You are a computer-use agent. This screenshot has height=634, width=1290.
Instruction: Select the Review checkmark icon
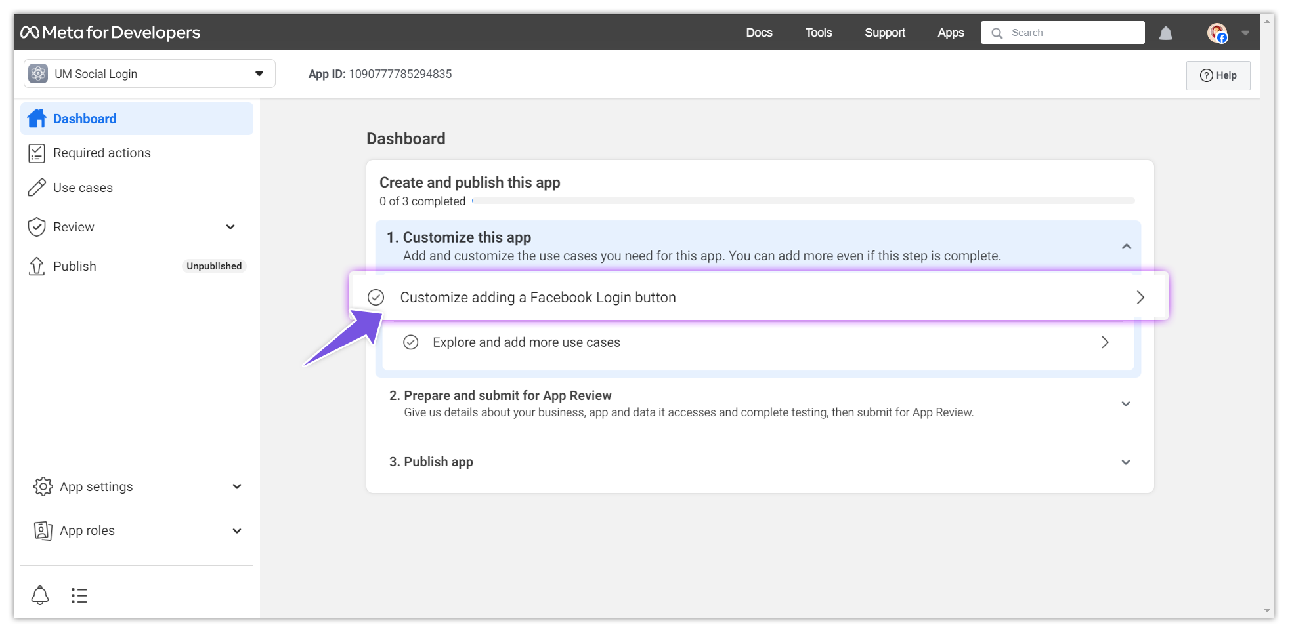point(37,227)
